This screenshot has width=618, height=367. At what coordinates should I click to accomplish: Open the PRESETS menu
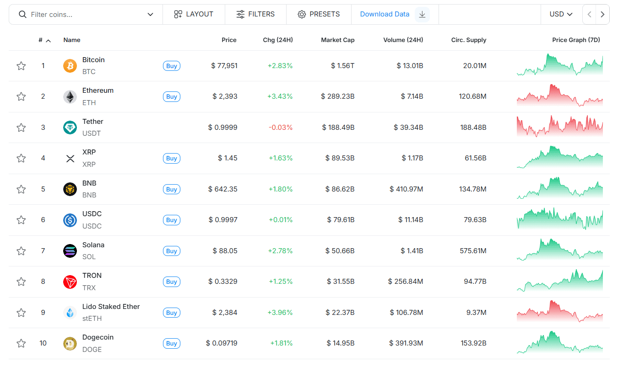pos(319,14)
